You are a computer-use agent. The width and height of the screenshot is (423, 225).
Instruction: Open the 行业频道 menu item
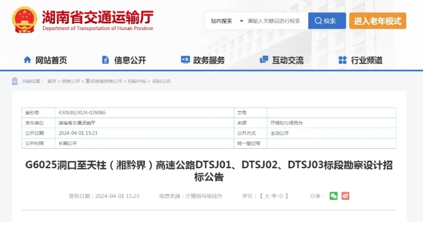(x=367, y=60)
